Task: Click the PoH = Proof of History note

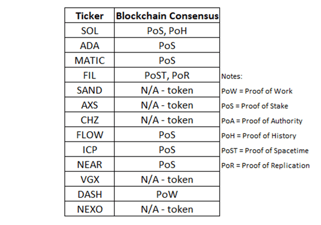Action: coord(259,136)
